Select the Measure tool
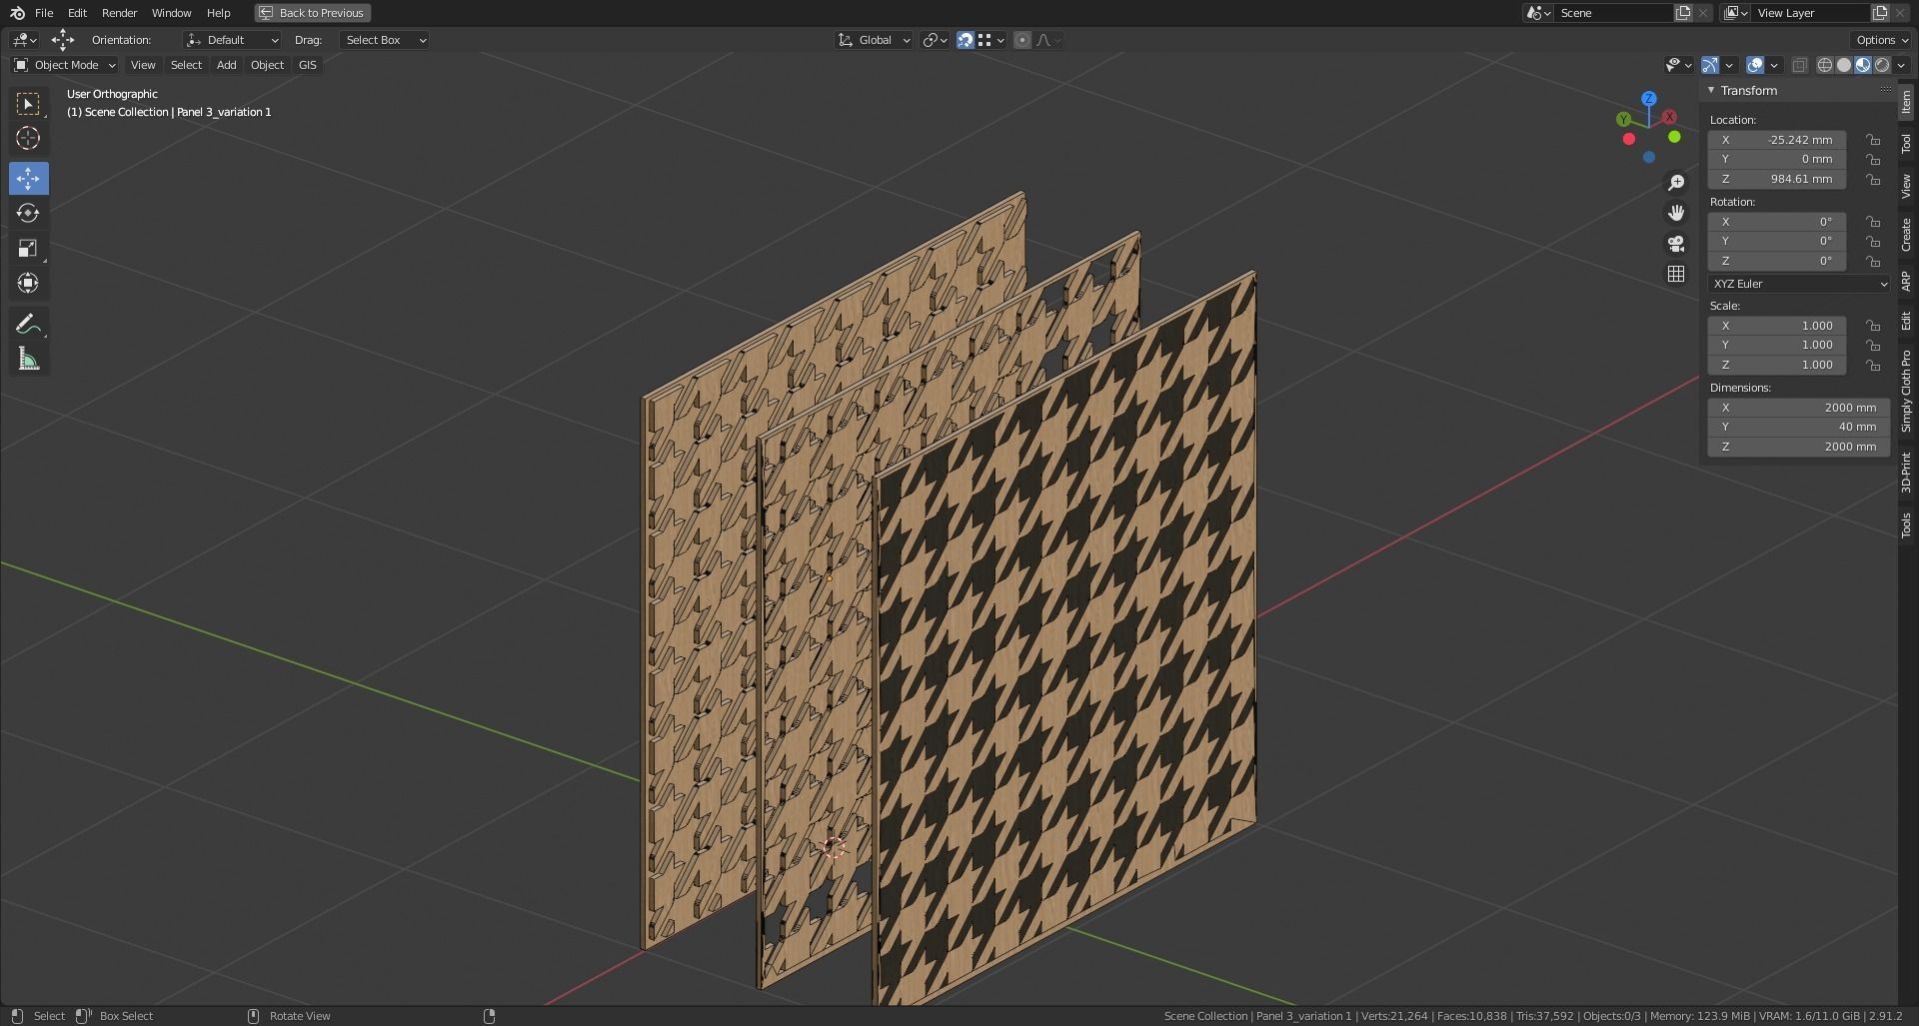1919x1026 pixels. (28, 359)
